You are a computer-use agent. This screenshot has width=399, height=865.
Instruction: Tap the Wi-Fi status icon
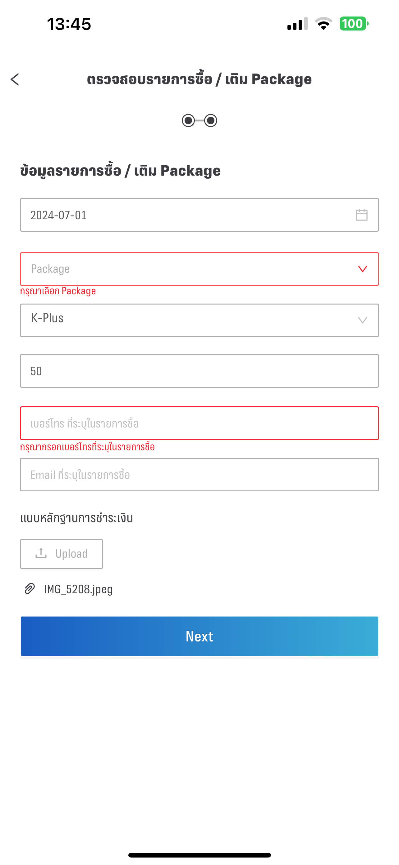pyautogui.click(x=323, y=24)
